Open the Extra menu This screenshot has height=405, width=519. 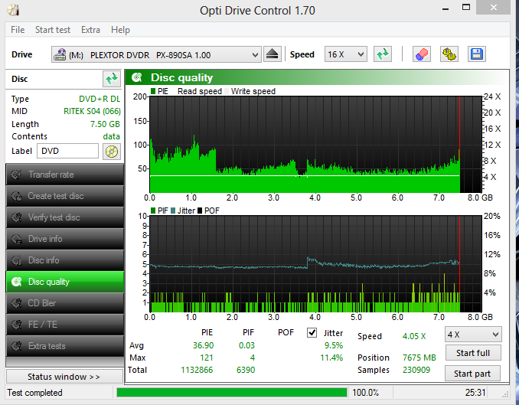90,30
